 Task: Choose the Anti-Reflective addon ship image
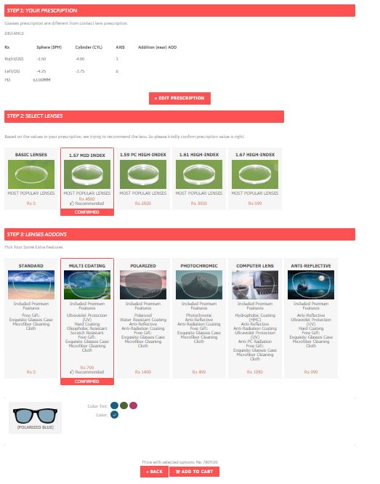pos(311,285)
